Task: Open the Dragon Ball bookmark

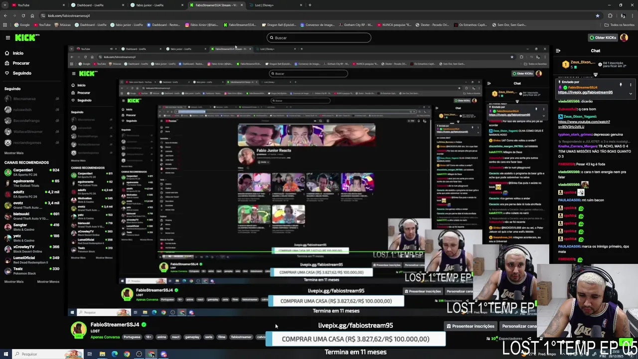Action: pyautogui.click(x=278, y=24)
